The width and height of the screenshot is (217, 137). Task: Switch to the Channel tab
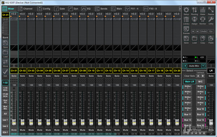[x=25, y=9]
